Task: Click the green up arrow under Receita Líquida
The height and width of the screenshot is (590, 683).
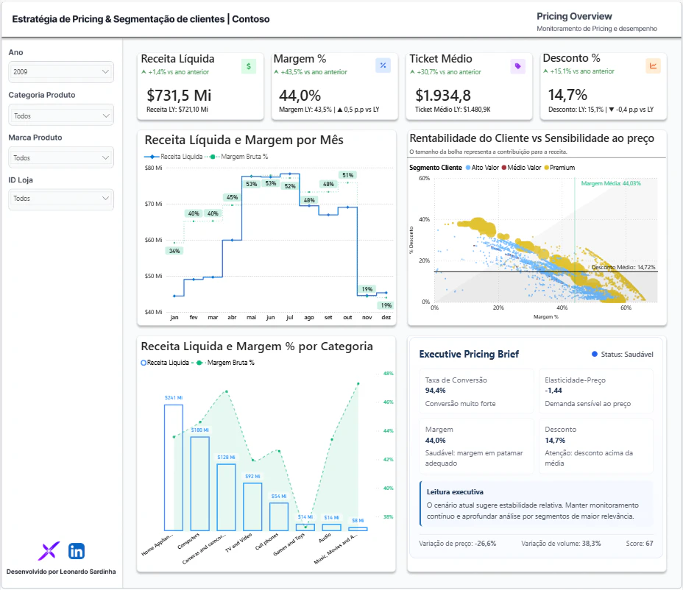Action: coord(144,72)
